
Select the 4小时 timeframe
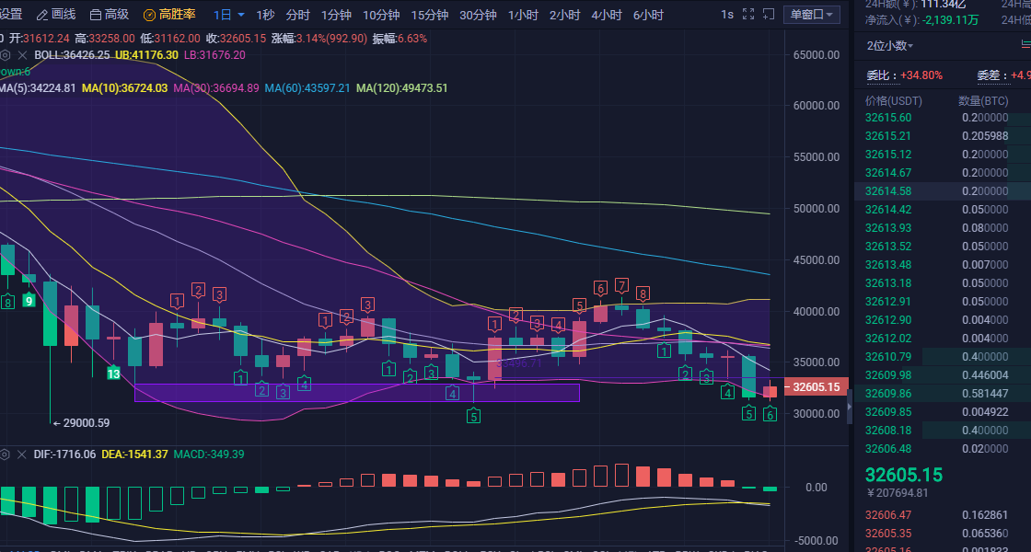[x=607, y=15]
